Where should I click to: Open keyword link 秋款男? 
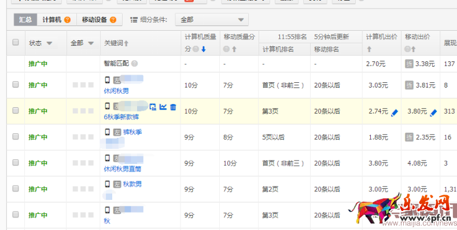click(x=132, y=184)
